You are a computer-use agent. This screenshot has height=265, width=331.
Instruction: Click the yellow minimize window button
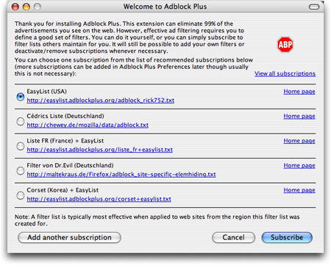click(x=26, y=7)
